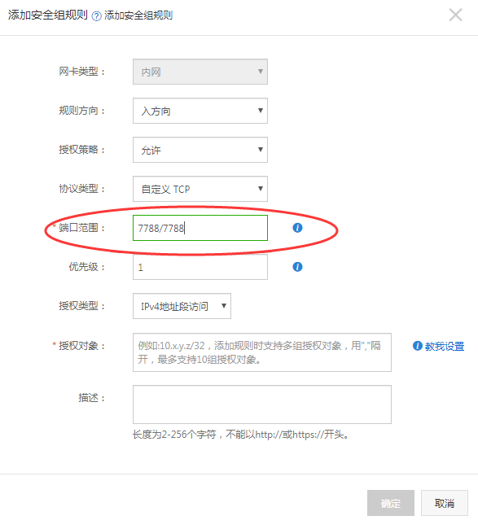The width and height of the screenshot is (478, 529).
Task: Click the 取消 cancel button
Action: (445, 503)
